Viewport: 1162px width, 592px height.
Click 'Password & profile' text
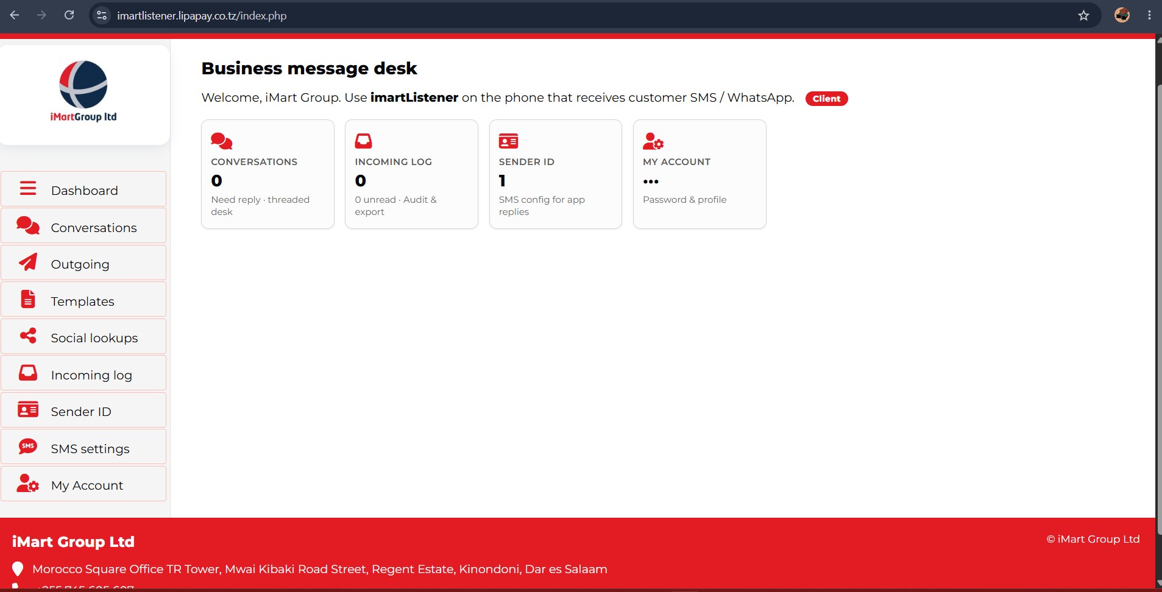(684, 200)
